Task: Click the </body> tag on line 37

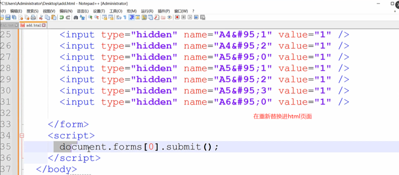Action: pyautogui.click(x=57, y=169)
